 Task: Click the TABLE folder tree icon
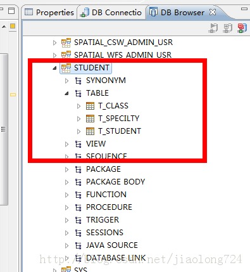click(78, 93)
